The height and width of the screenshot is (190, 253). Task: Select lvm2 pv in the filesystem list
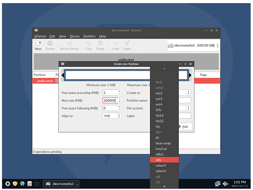coord(164,149)
